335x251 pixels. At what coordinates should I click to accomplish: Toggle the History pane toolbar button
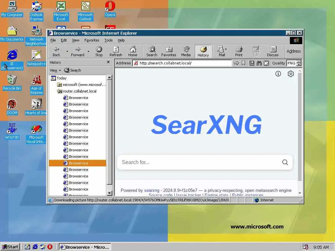click(x=203, y=51)
